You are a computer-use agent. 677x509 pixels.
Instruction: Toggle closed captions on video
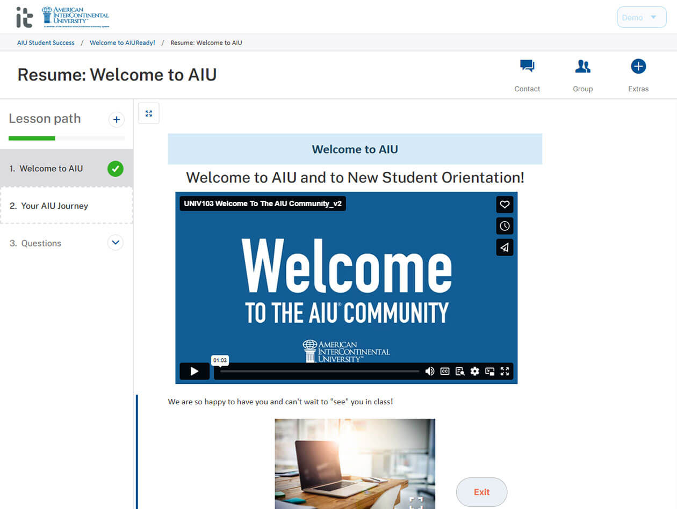coord(445,371)
